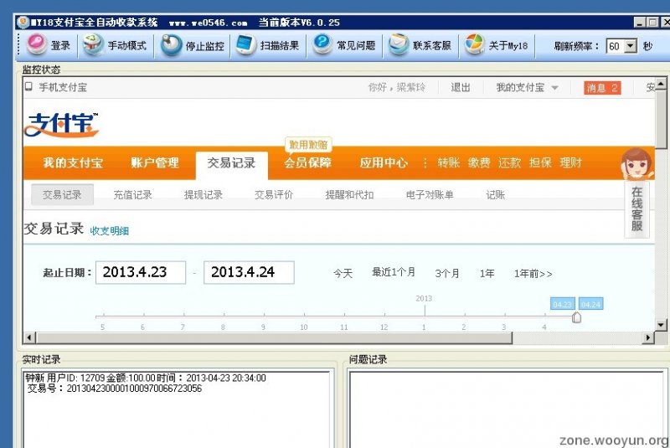Click 收支明细 link
Screen dimensions: 670x448
[110, 231]
